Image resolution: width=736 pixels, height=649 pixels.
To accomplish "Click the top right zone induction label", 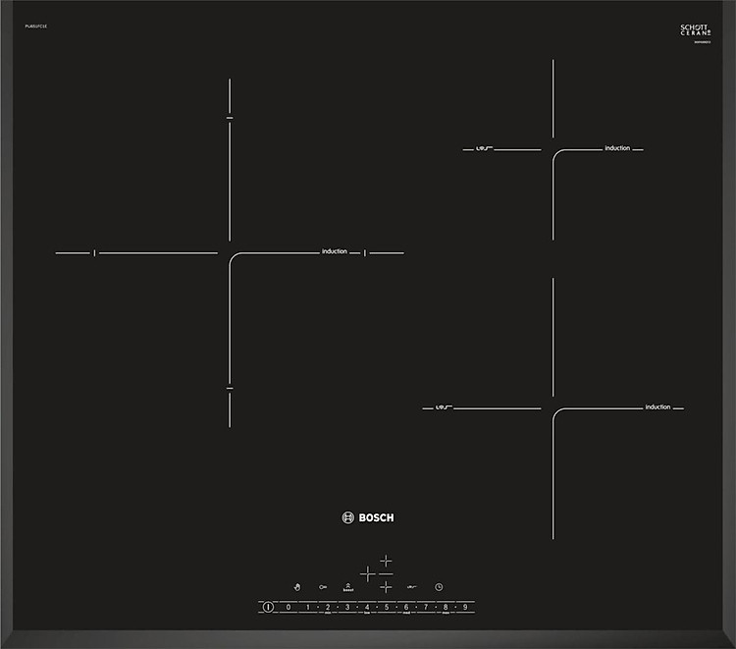I will coord(617,148).
